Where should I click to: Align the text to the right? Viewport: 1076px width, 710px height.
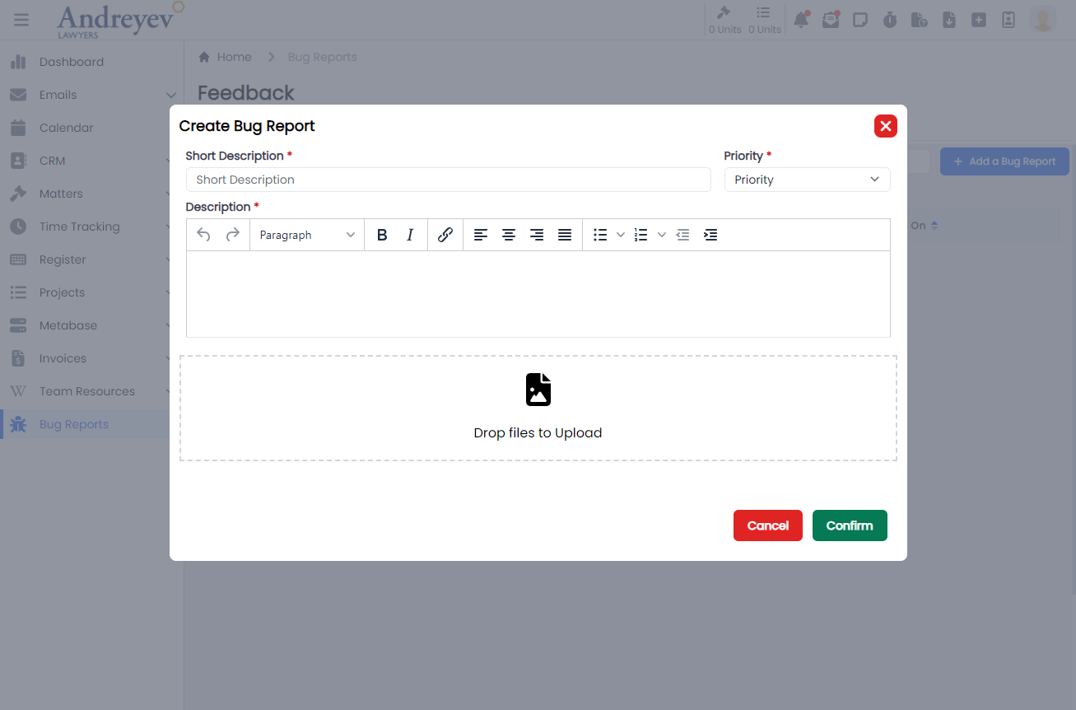point(537,235)
